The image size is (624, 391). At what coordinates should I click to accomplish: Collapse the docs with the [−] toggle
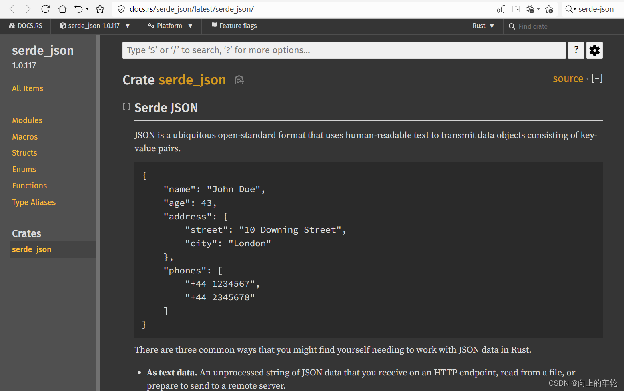(x=597, y=78)
